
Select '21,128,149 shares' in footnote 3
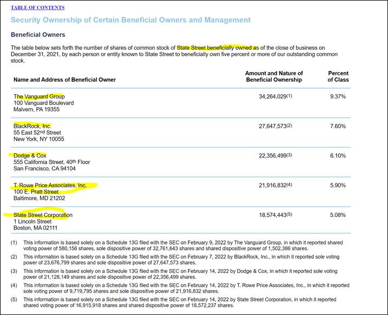[65, 277]
